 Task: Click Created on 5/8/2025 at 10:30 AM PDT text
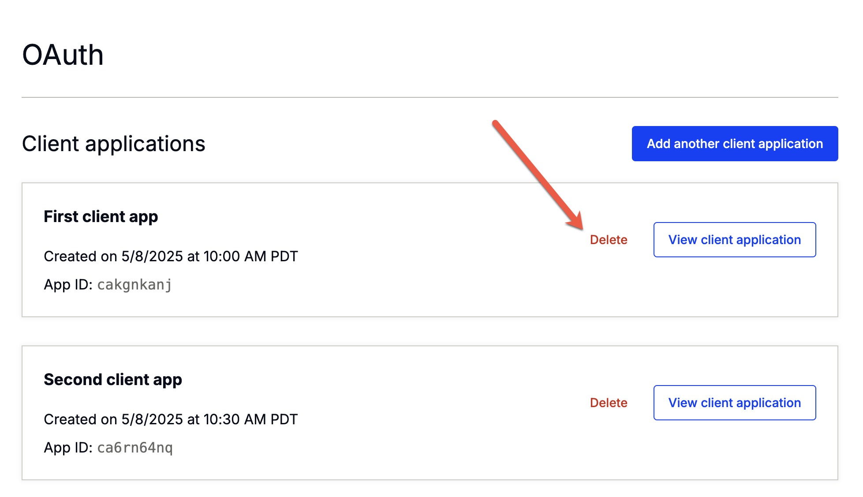pyautogui.click(x=171, y=419)
